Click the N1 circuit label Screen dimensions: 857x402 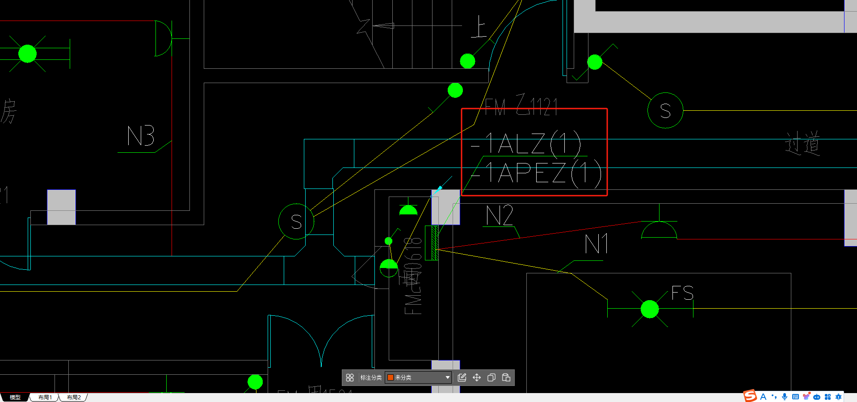pos(597,244)
